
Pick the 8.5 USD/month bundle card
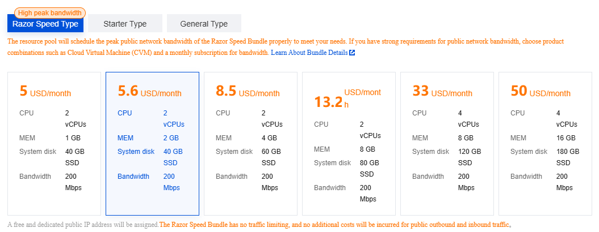250,144
